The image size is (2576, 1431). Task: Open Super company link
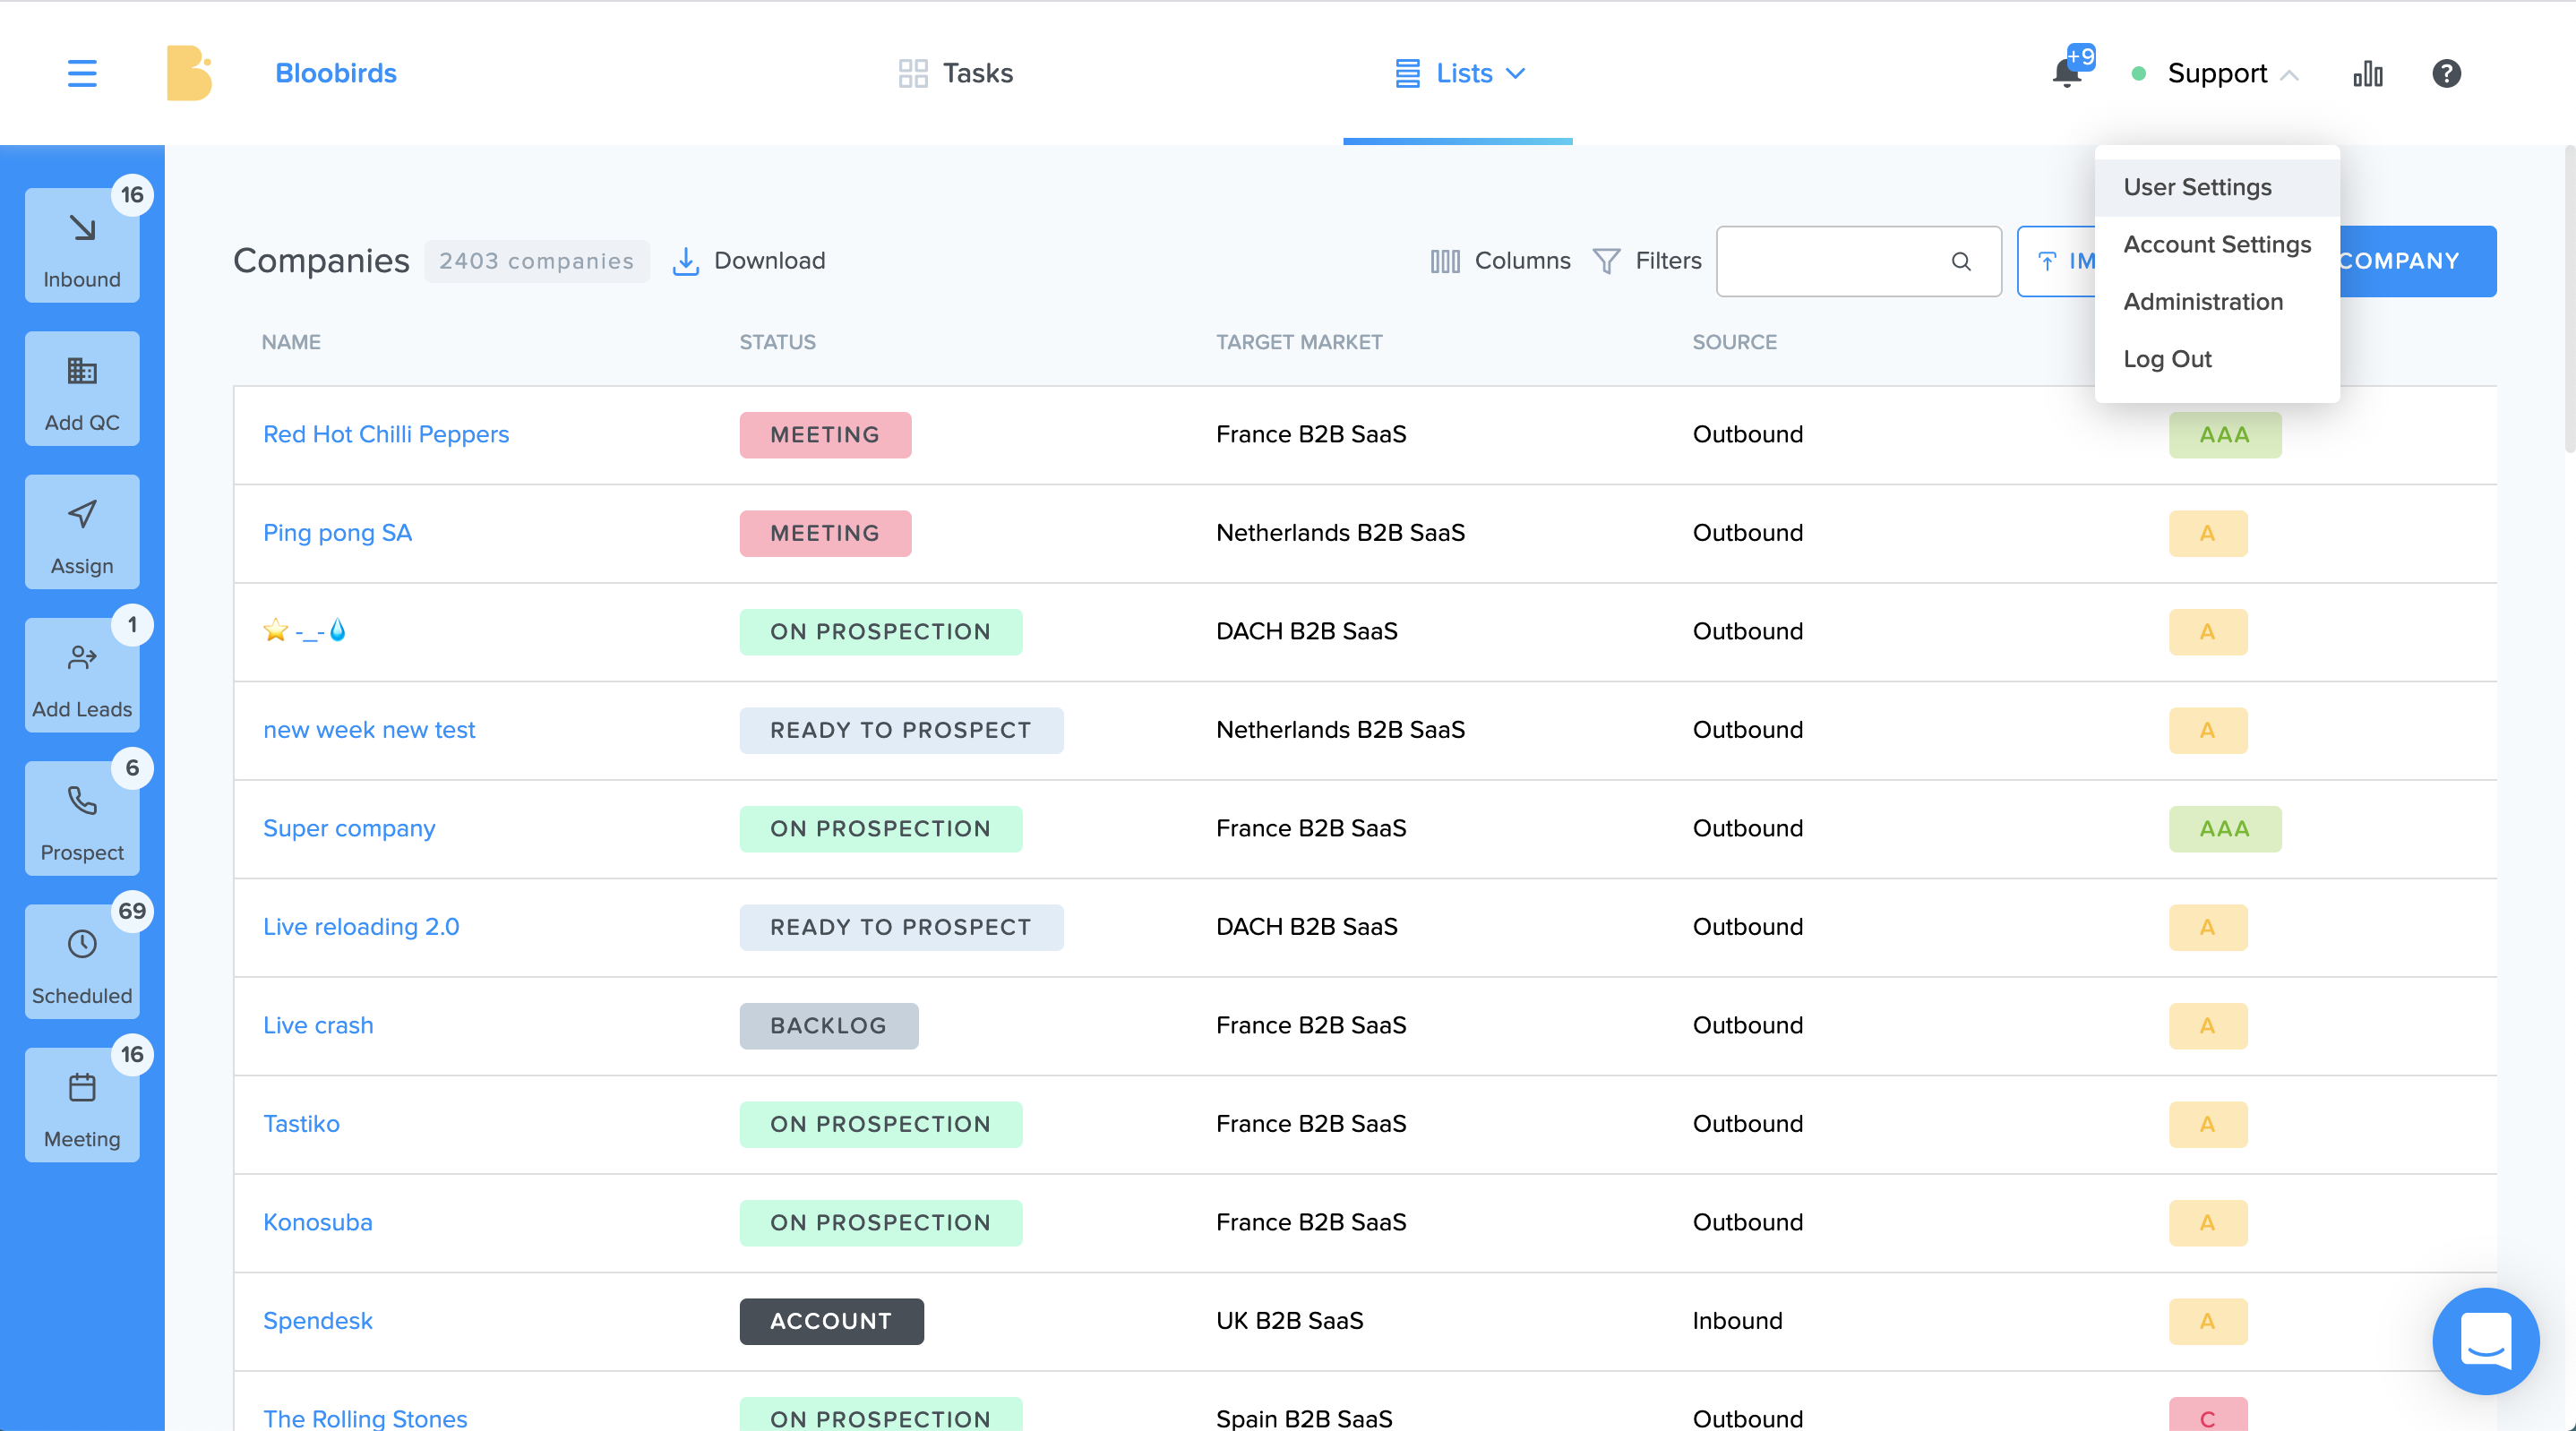(x=349, y=828)
